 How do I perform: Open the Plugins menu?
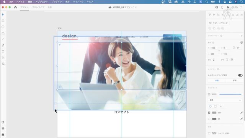pos(57,2)
